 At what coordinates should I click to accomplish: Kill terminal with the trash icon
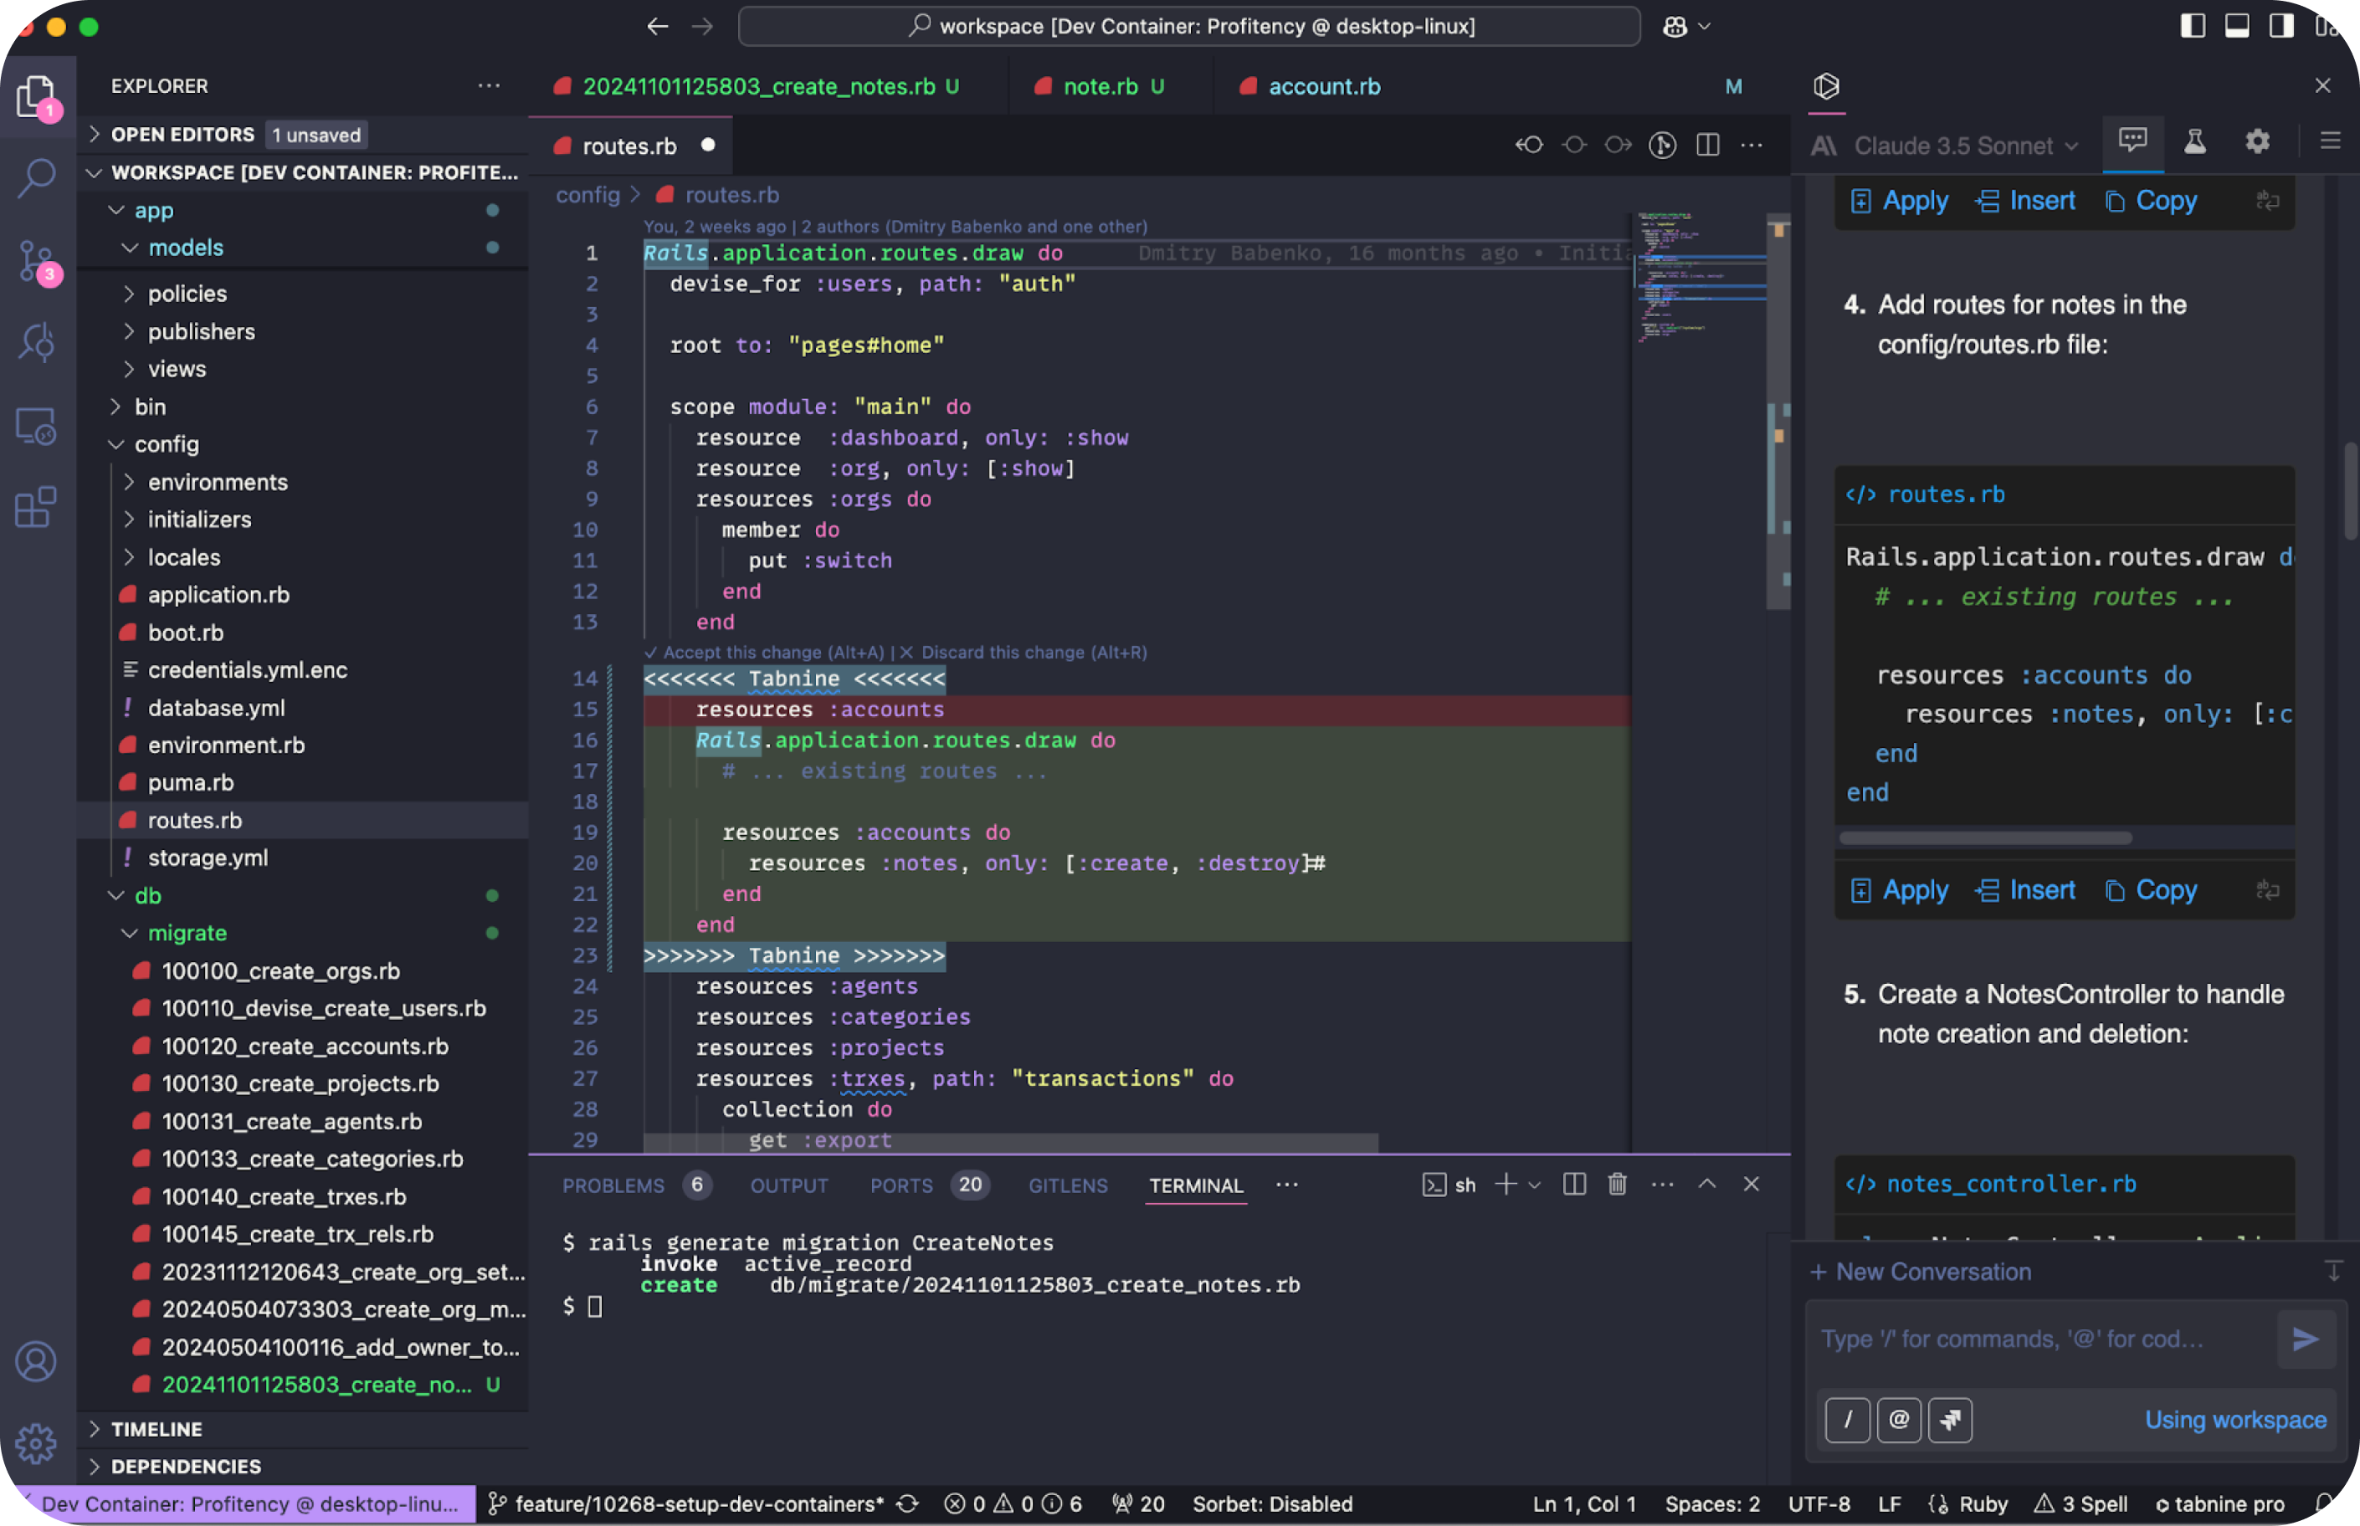pyautogui.click(x=1617, y=1184)
